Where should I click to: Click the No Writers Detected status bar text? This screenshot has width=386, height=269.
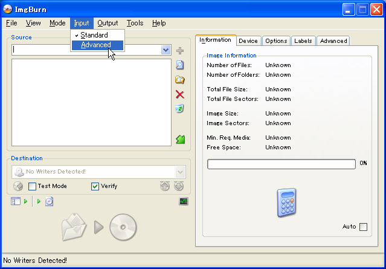point(35,261)
